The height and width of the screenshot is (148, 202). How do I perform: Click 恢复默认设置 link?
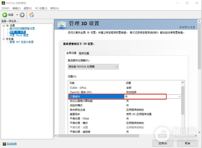[x=187, y=27]
